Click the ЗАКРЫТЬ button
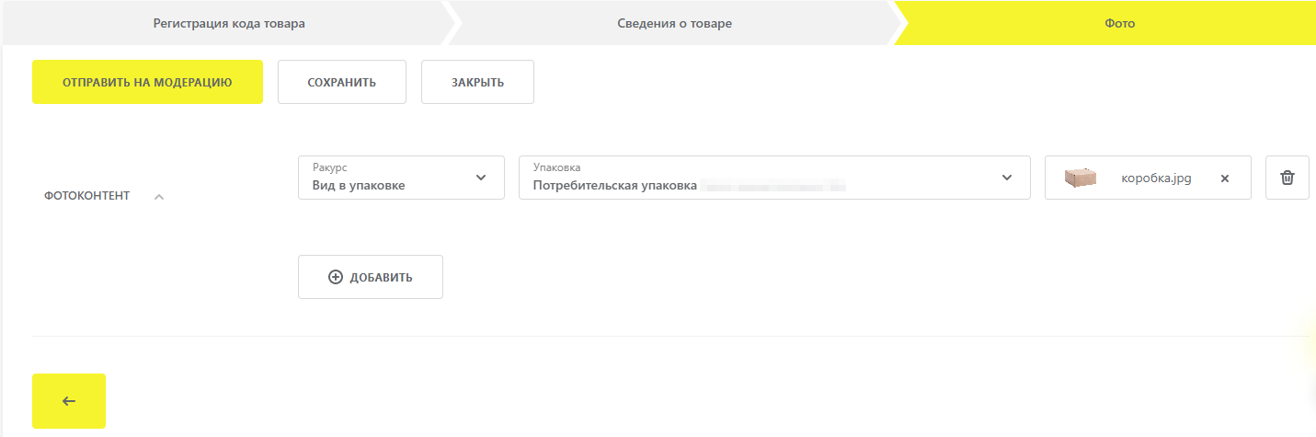The width and height of the screenshot is (1316, 437). tap(477, 82)
